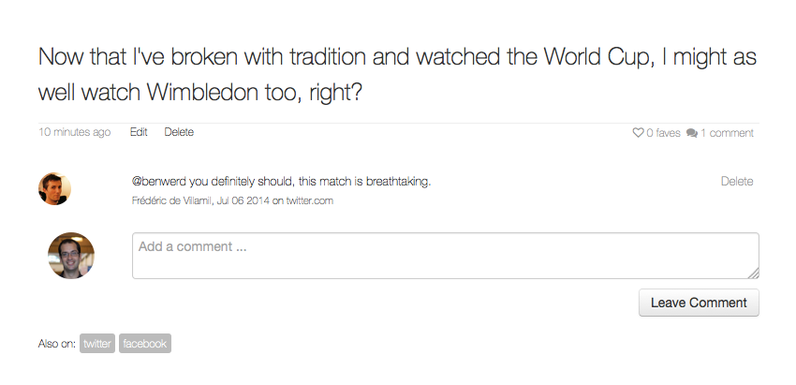Viewport: 796px width, 385px height.
Task: Click the @benwerd mention in the comment
Action: click(x=159, y=182)
